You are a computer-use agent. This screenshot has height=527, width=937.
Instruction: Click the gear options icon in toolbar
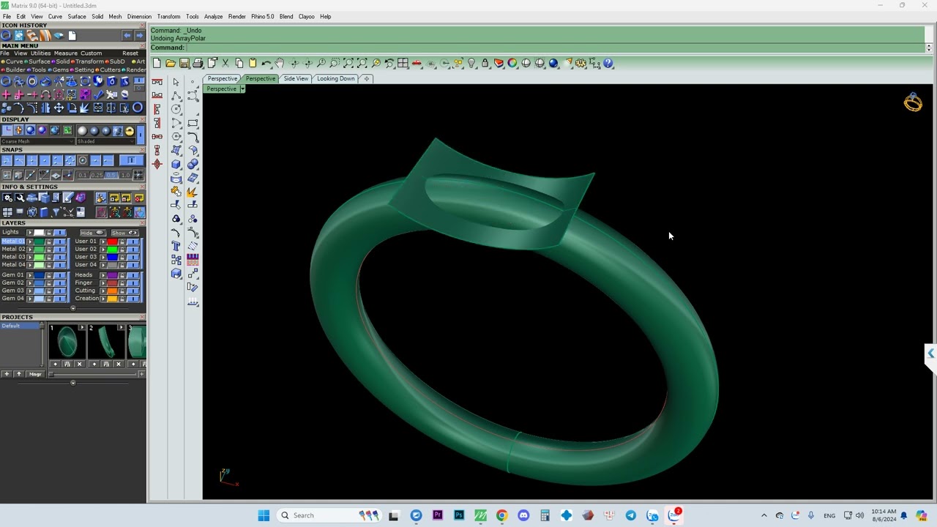pos(581,64)
